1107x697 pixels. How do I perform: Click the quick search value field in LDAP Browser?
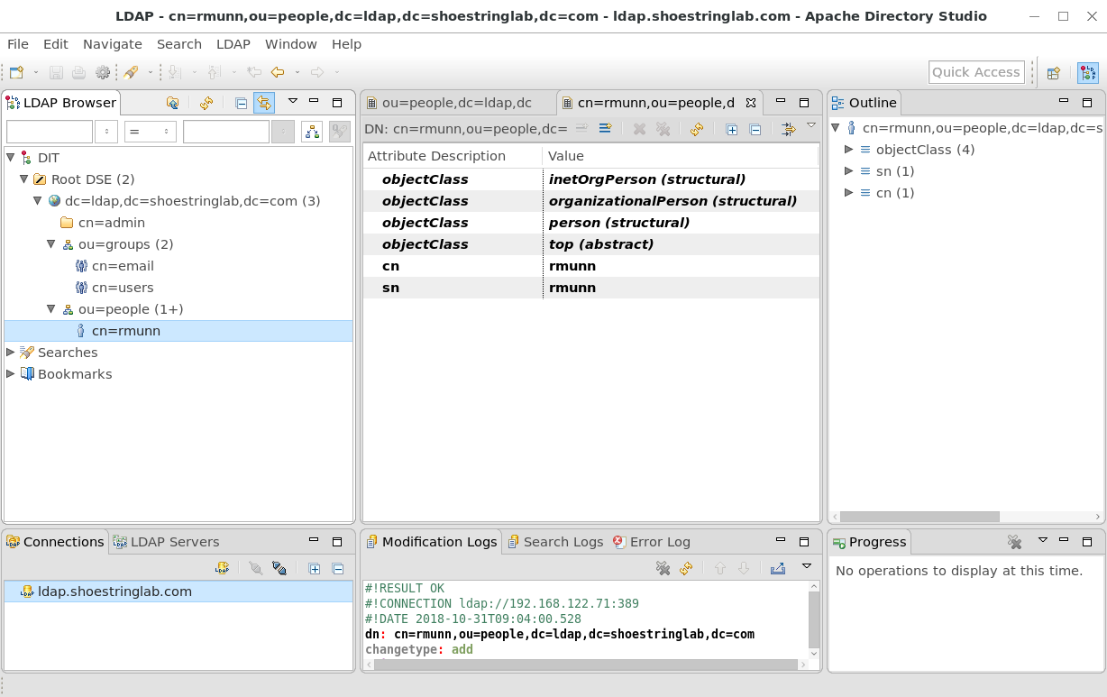pyautogui.click(x=226, y=132)
